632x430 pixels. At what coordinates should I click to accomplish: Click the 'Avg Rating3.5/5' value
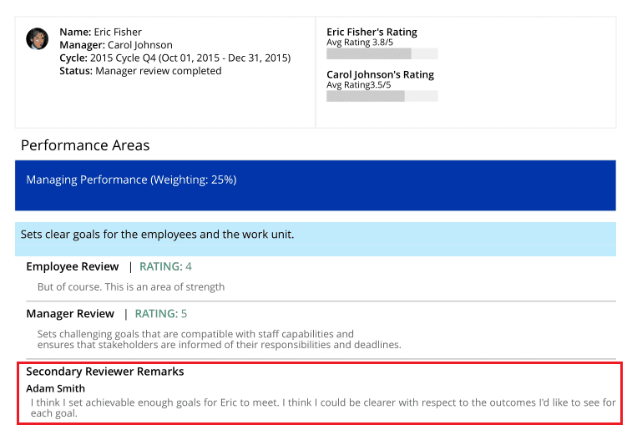[x=359, y=85]
